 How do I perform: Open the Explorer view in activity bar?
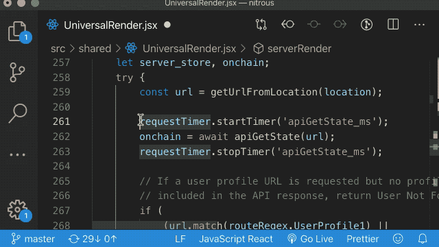coord(19,32)
